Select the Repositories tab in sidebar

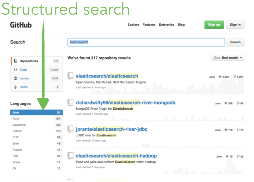(x=37, y=61)
